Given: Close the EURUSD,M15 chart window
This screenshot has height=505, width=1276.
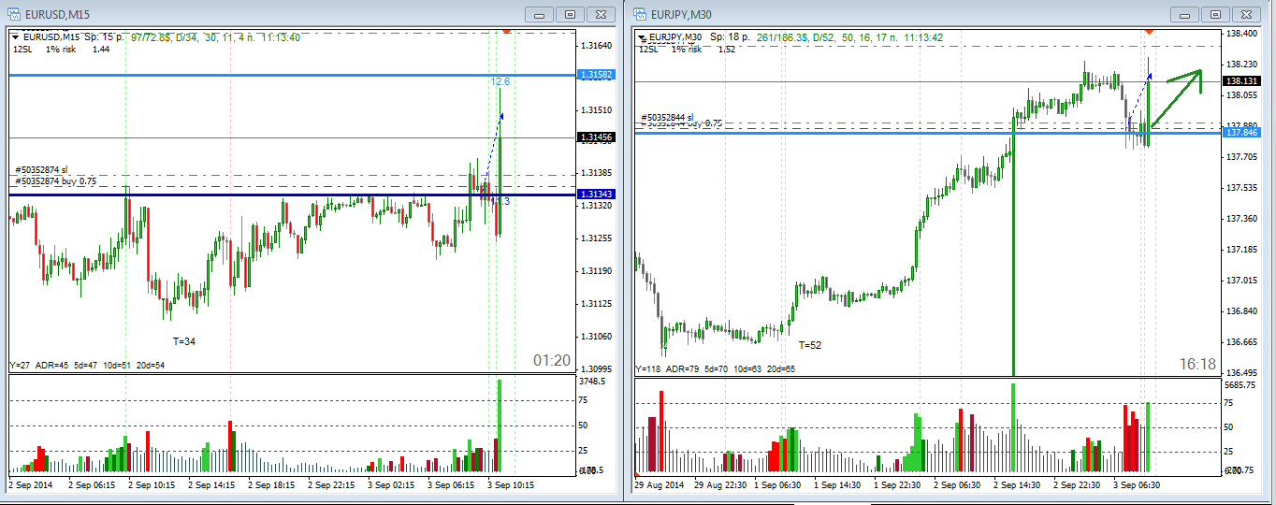Looking at the screenshot, I should (x=601, y=14).
